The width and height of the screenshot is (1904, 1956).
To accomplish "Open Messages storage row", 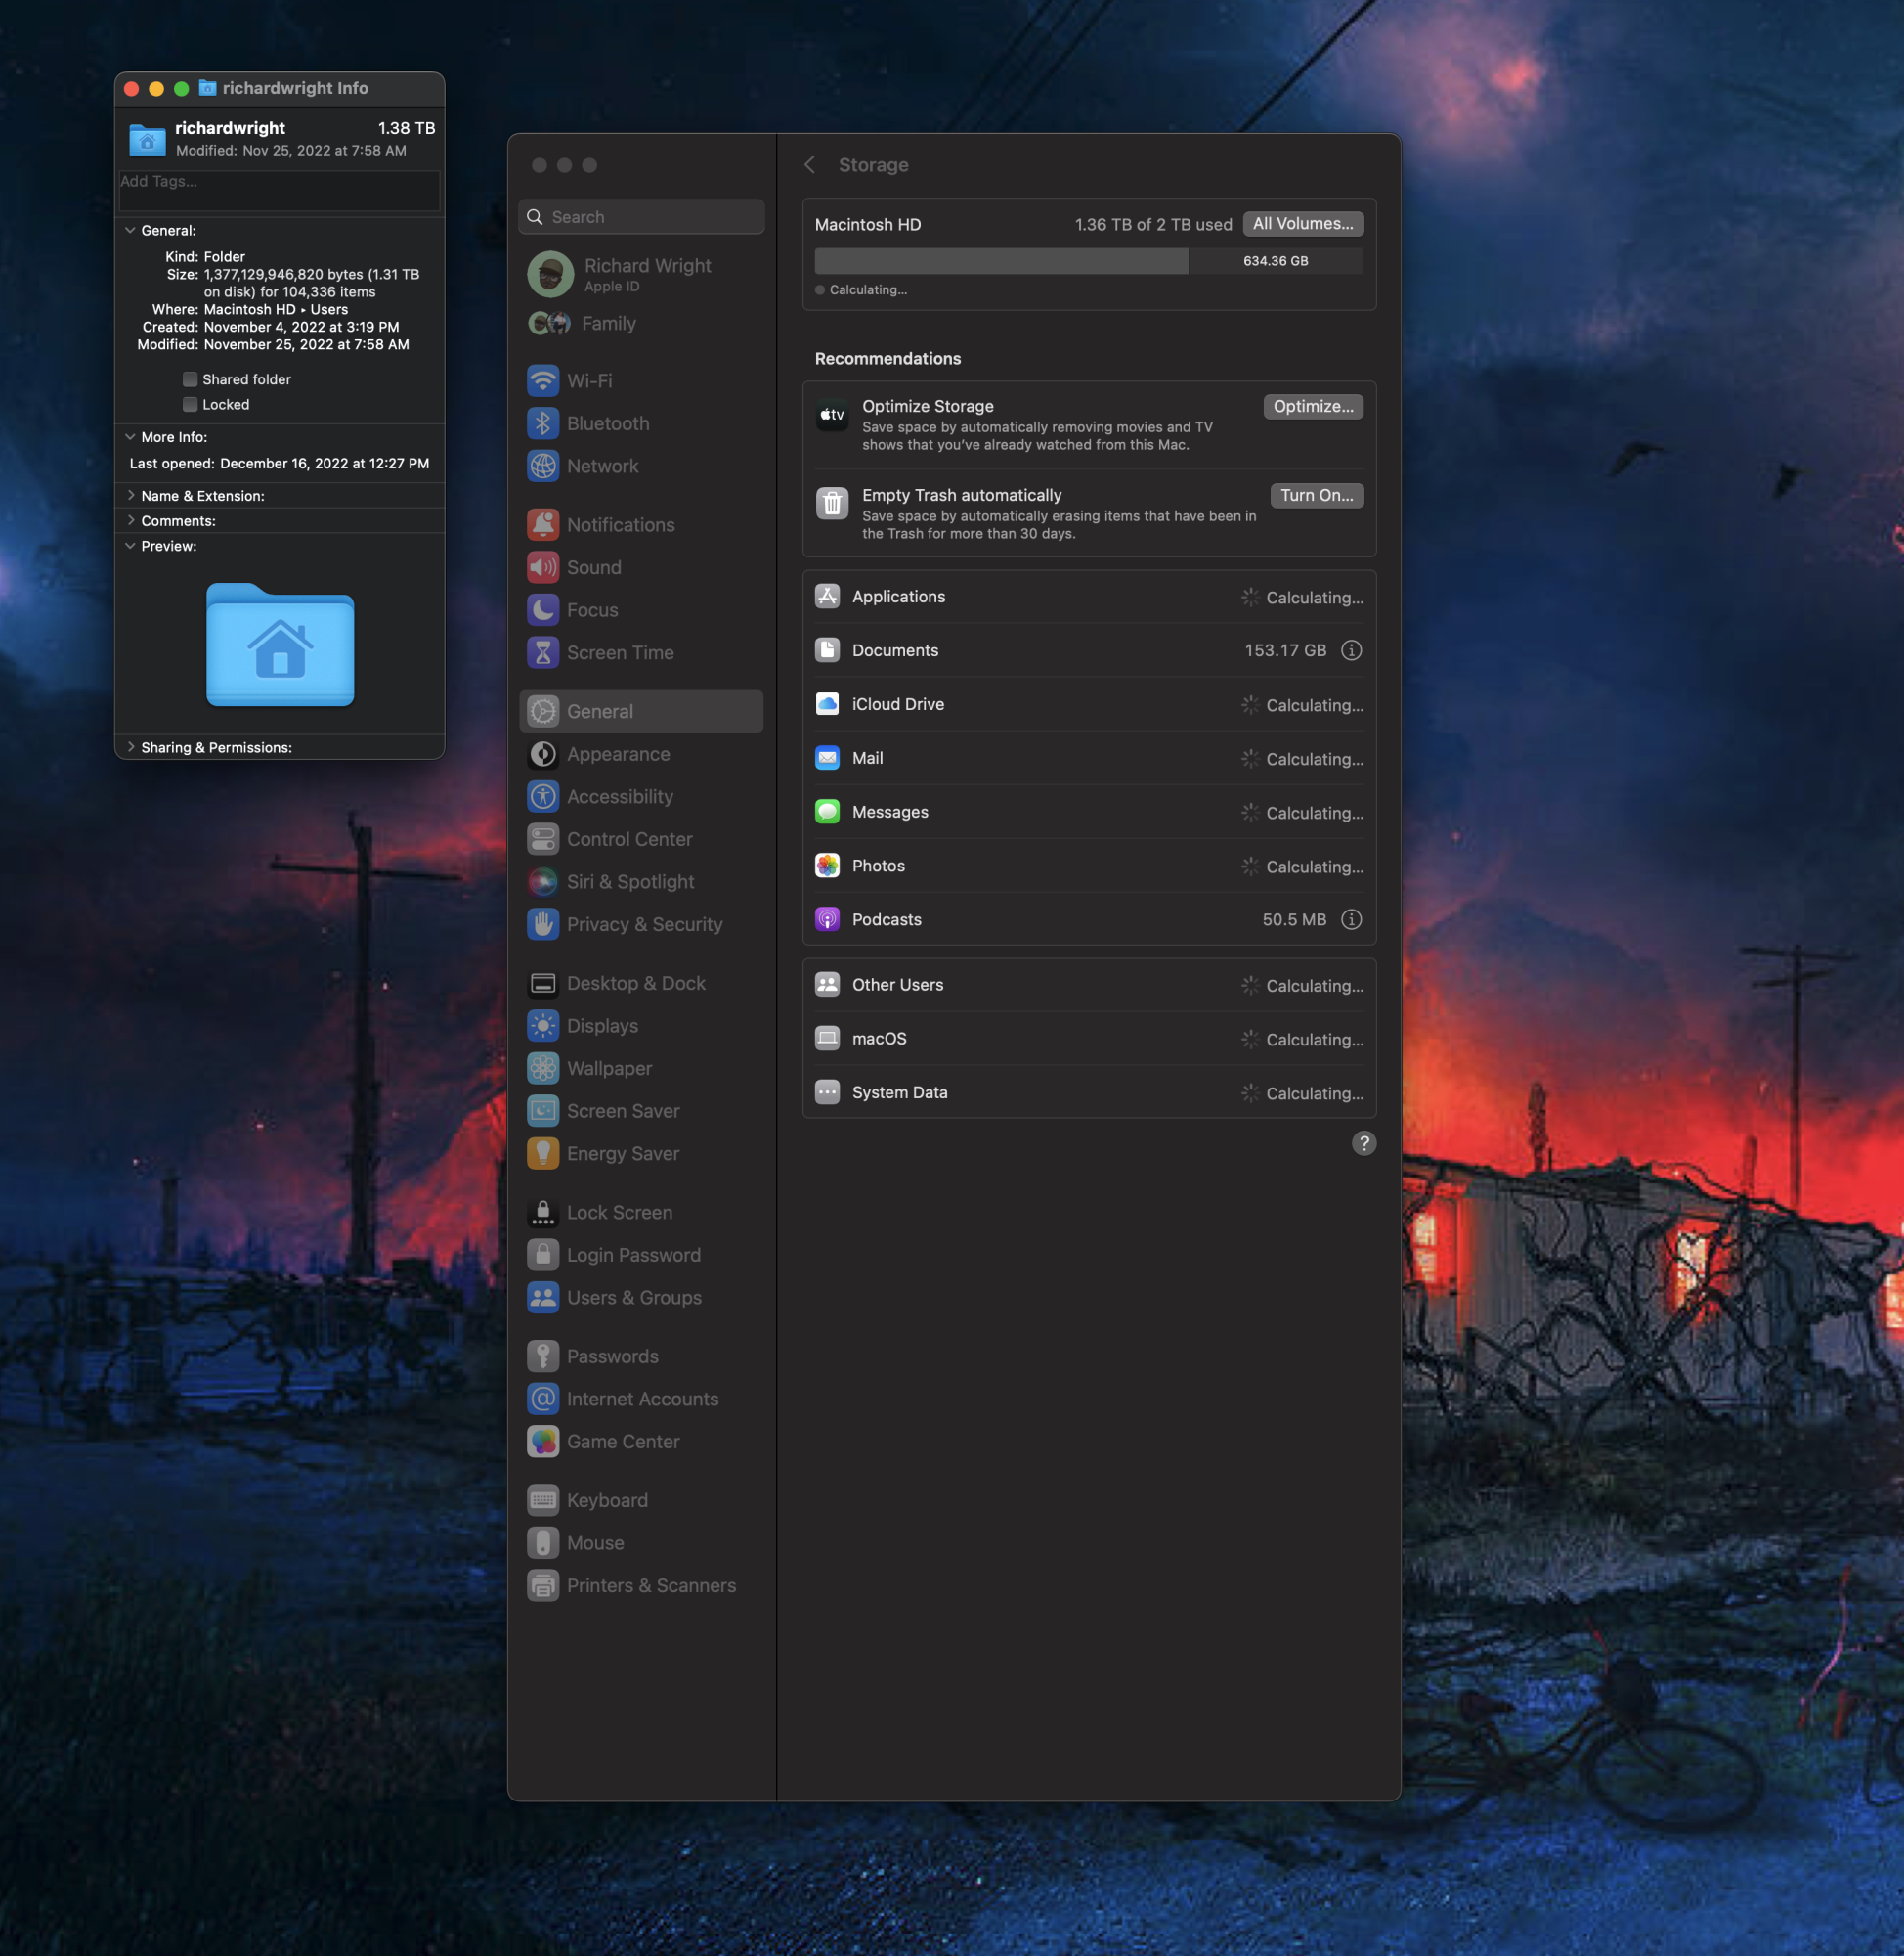I will [x=1089, y=813].
